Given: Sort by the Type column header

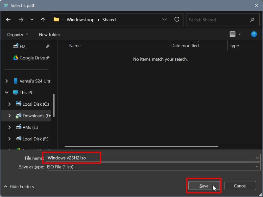Looking at the screenshot, I should point(234,46).
